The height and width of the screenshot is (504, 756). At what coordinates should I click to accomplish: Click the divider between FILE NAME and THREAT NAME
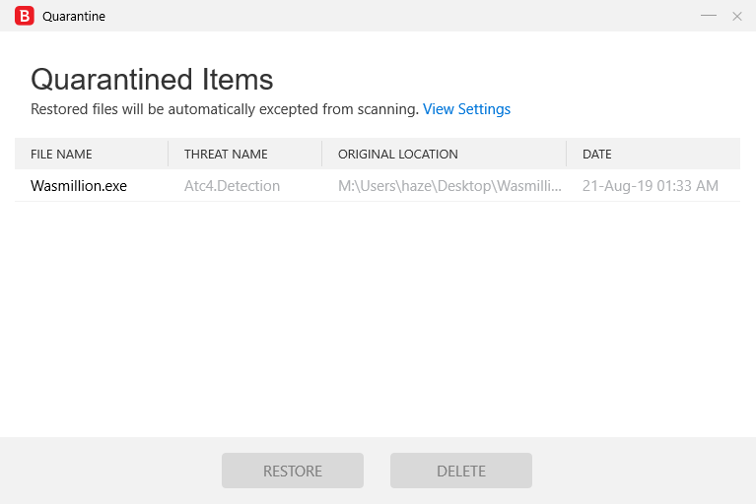[x=169, y=155]
